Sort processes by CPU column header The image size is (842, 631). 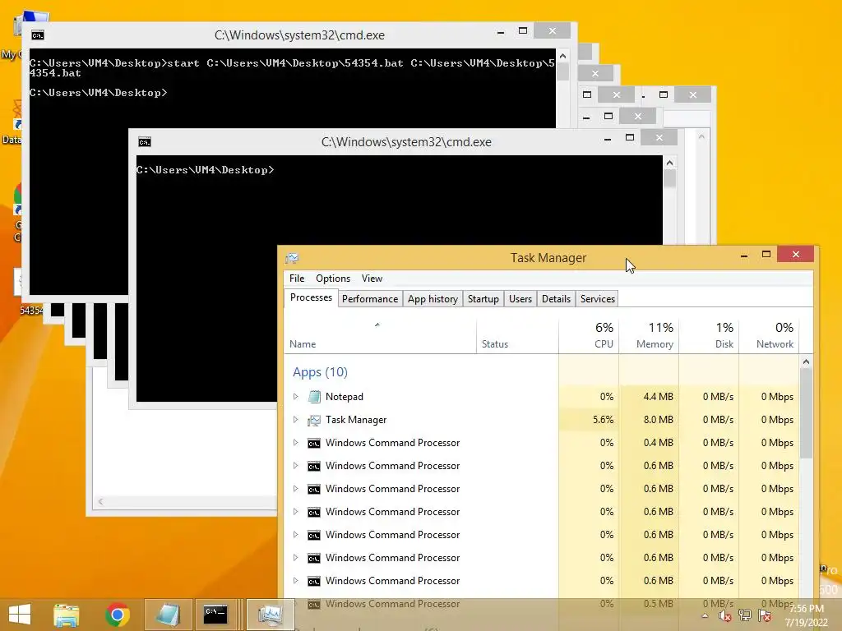(x=589, y=336)
